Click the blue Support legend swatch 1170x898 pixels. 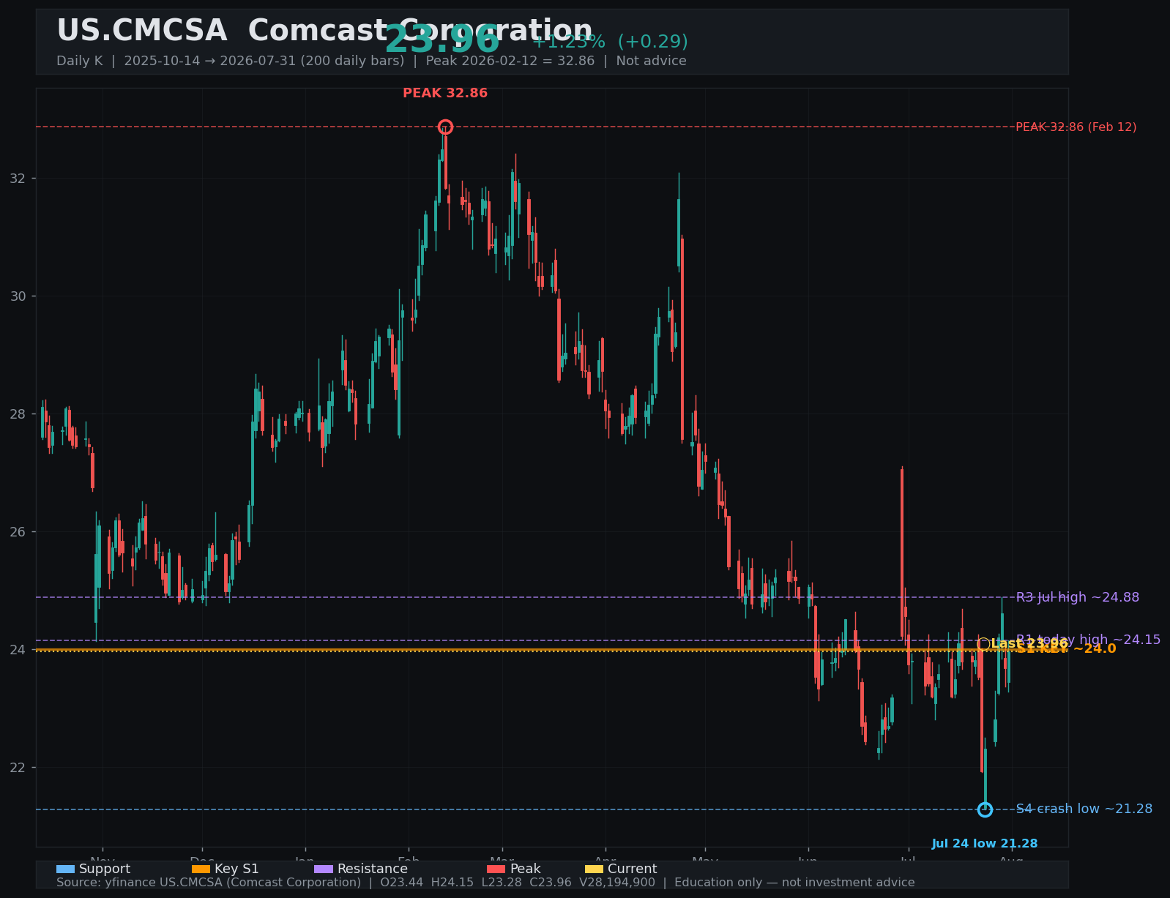click(65, 869)
